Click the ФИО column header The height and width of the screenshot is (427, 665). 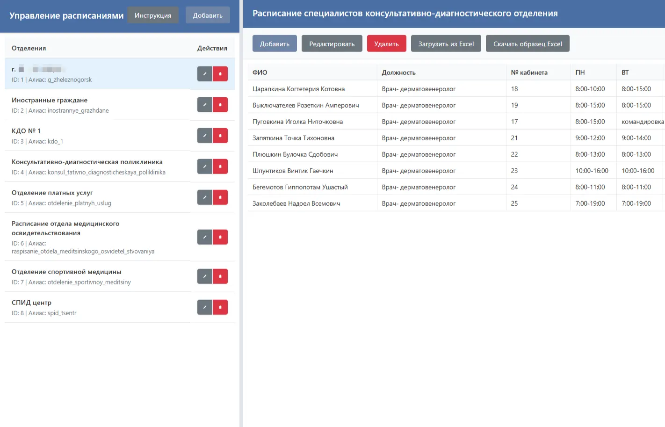coord(260,72)
